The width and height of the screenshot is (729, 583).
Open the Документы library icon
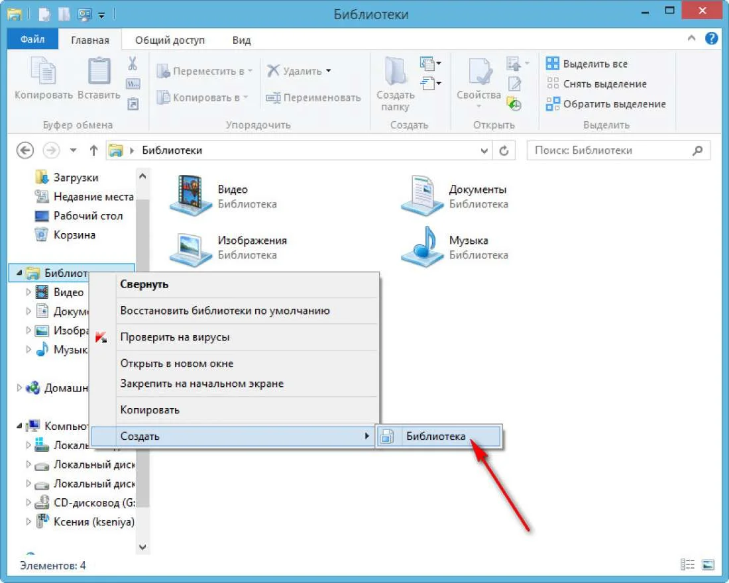(x=421, y=195)
